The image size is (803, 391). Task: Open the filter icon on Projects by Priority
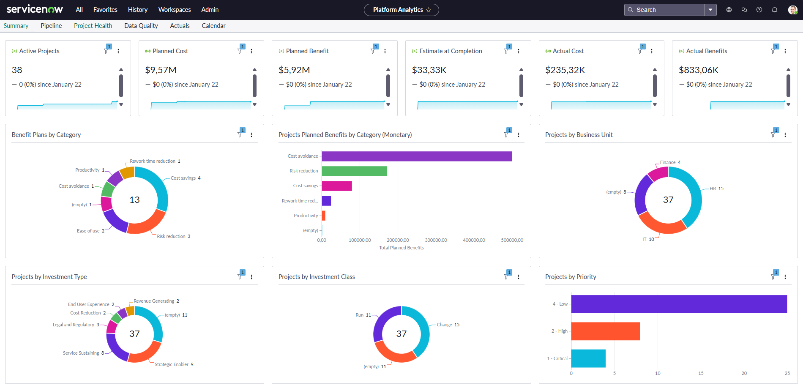click(773, 276)
